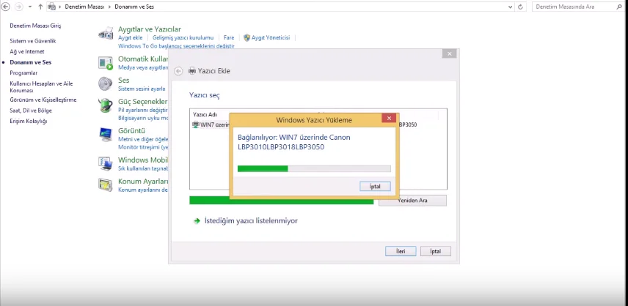Open the Ses heading link
The height and width of the screenshot is (306, 628).
click(x=124, y=81)
